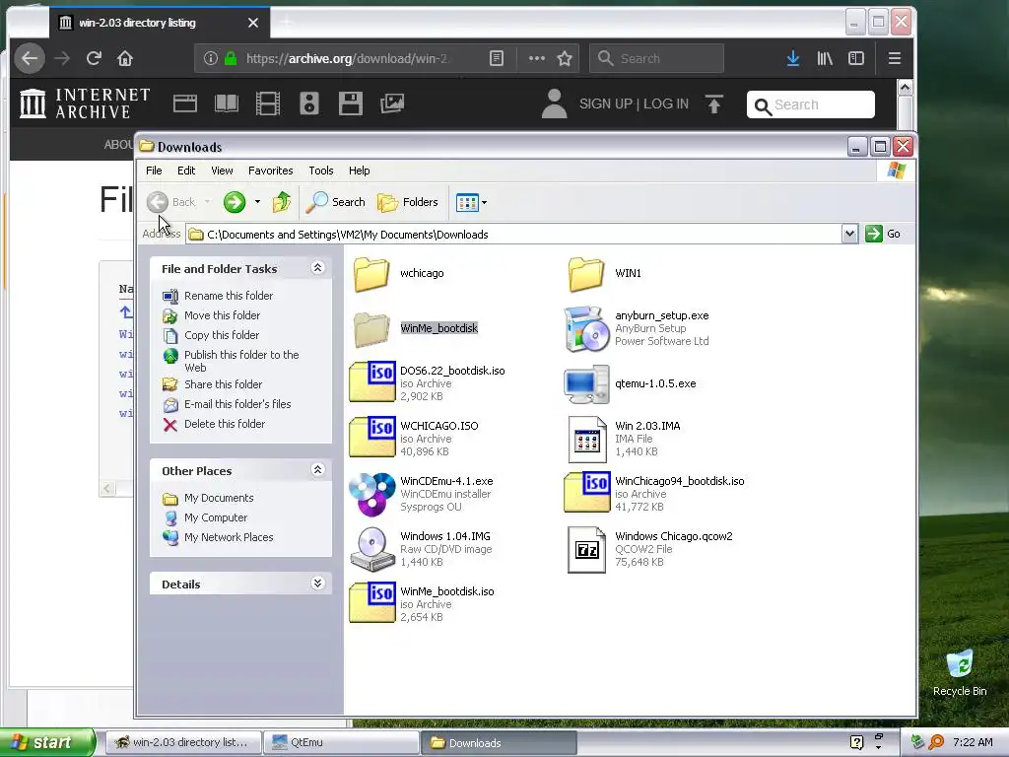This screenshot has height=757, width=1009.
Task: Click the green Forward arrow in Explorer
Action: (235, 202)
